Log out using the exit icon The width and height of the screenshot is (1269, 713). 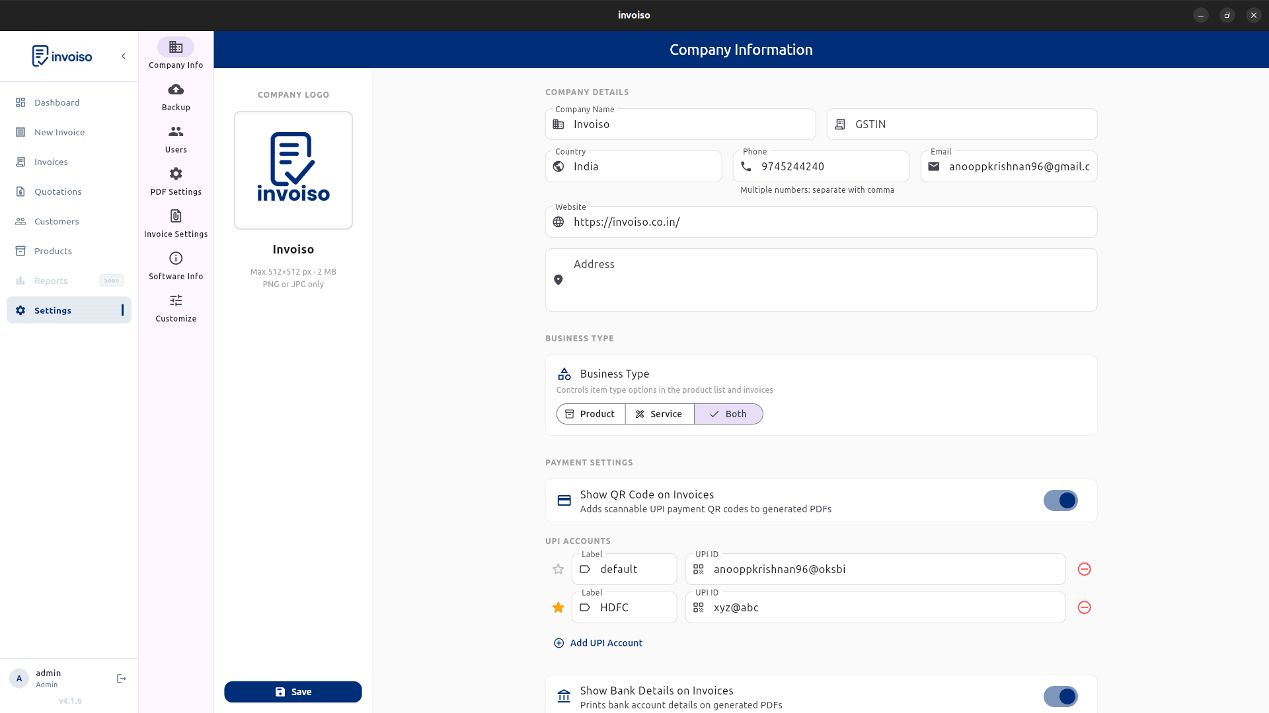[122, 679]
